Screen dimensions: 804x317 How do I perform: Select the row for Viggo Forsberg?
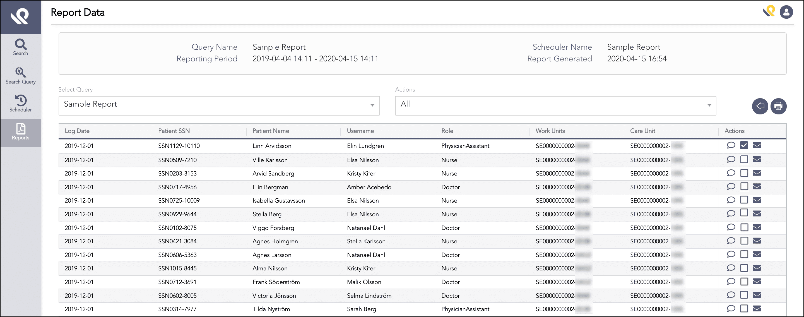coord(273,228)
